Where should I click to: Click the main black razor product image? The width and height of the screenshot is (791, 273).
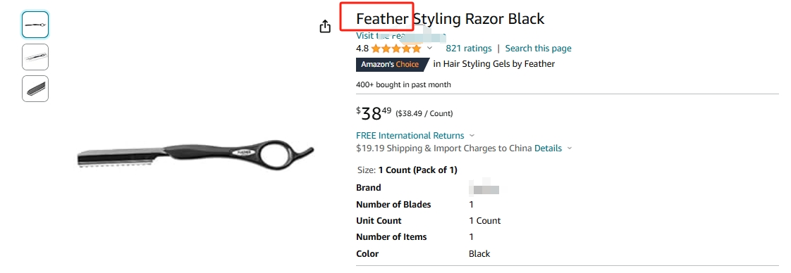pos(196,154)
